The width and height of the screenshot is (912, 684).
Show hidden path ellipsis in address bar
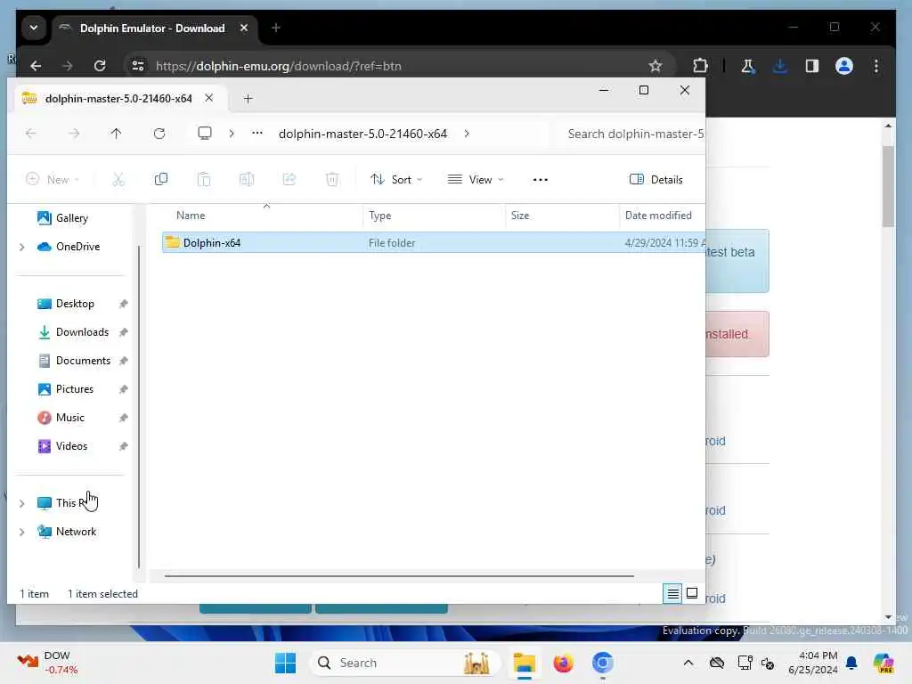pos(257,134)
